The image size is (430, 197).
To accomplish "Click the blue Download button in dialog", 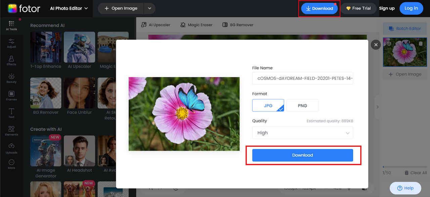I will point(303,155).
